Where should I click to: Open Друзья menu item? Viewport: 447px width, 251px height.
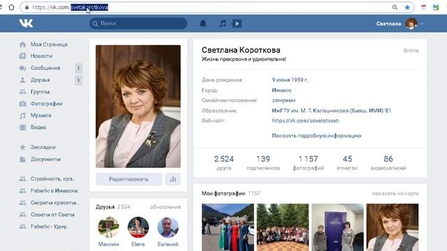(40, 80)
